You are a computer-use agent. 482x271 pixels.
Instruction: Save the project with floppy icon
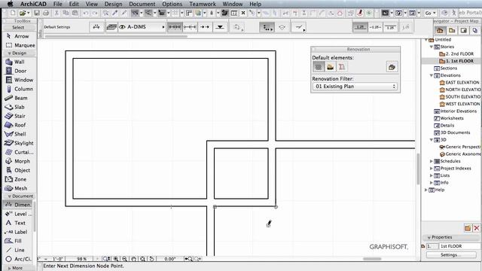pos(37,13)
